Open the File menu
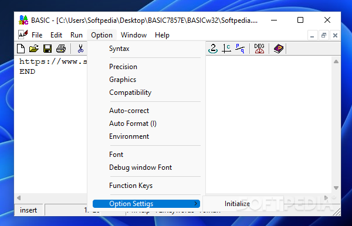Viewport: 352px width, 226px height. click(x=37, y=35)
